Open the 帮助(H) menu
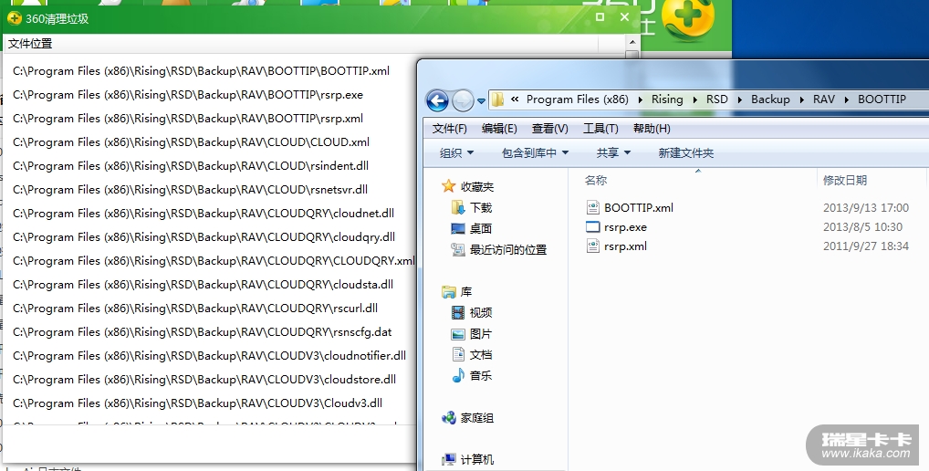 click(x=652, y=129)
